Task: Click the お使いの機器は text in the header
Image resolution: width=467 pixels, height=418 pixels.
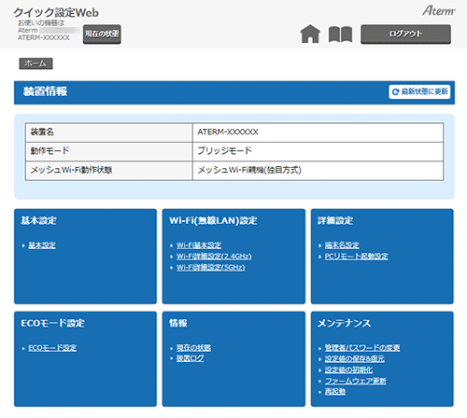Action: click(x=41, y=22)
